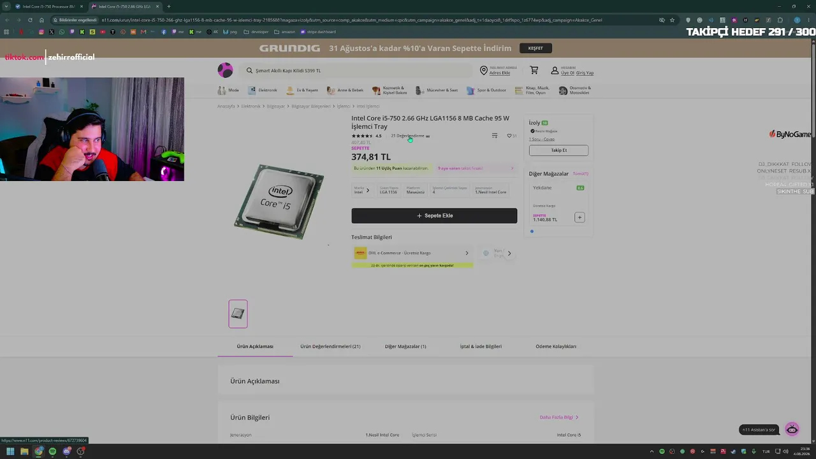Switch to Ürün Açıklaması tab

pyautogui.click(x=255, y=346)
